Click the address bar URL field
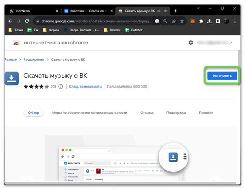The height and width of the screenshot is (189, 245). [97, 21]
